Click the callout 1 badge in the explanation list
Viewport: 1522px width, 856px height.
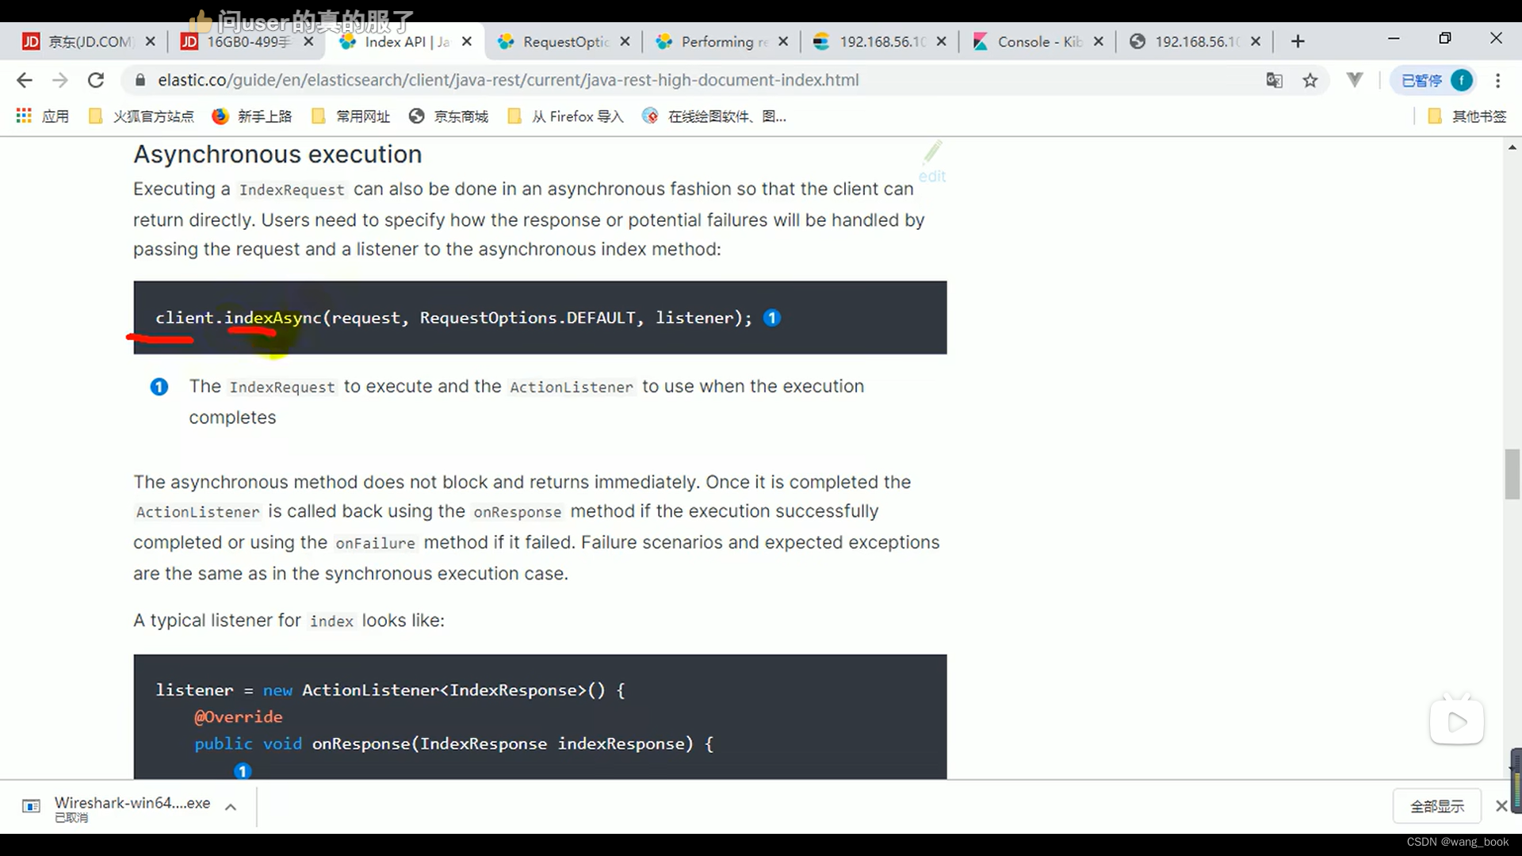click(159, 387)
